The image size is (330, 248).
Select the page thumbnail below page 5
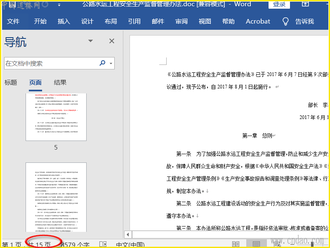(56, 197)
